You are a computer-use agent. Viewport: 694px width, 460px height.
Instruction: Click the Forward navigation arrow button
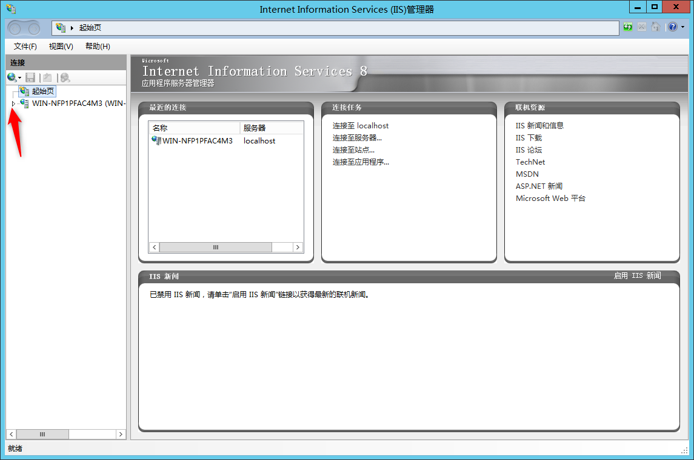[x=33, y=28]
